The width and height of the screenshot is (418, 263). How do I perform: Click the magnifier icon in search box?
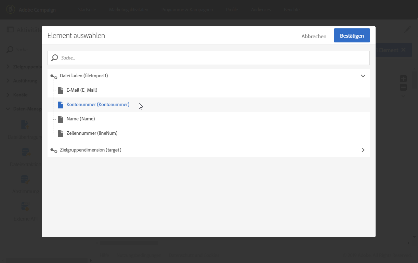(55, 58)
